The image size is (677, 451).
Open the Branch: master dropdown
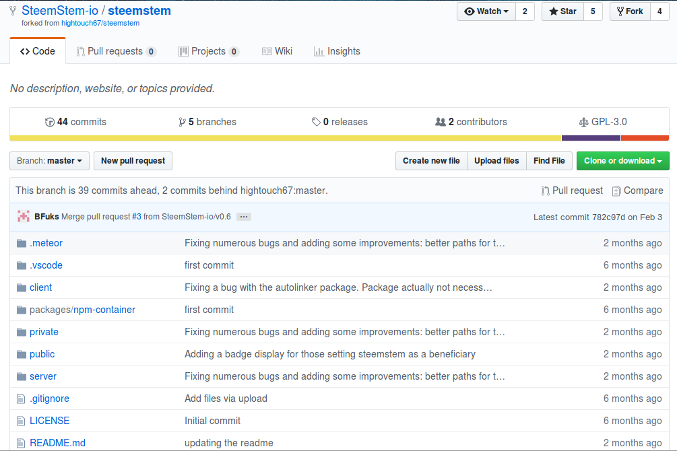coord(49,161)
